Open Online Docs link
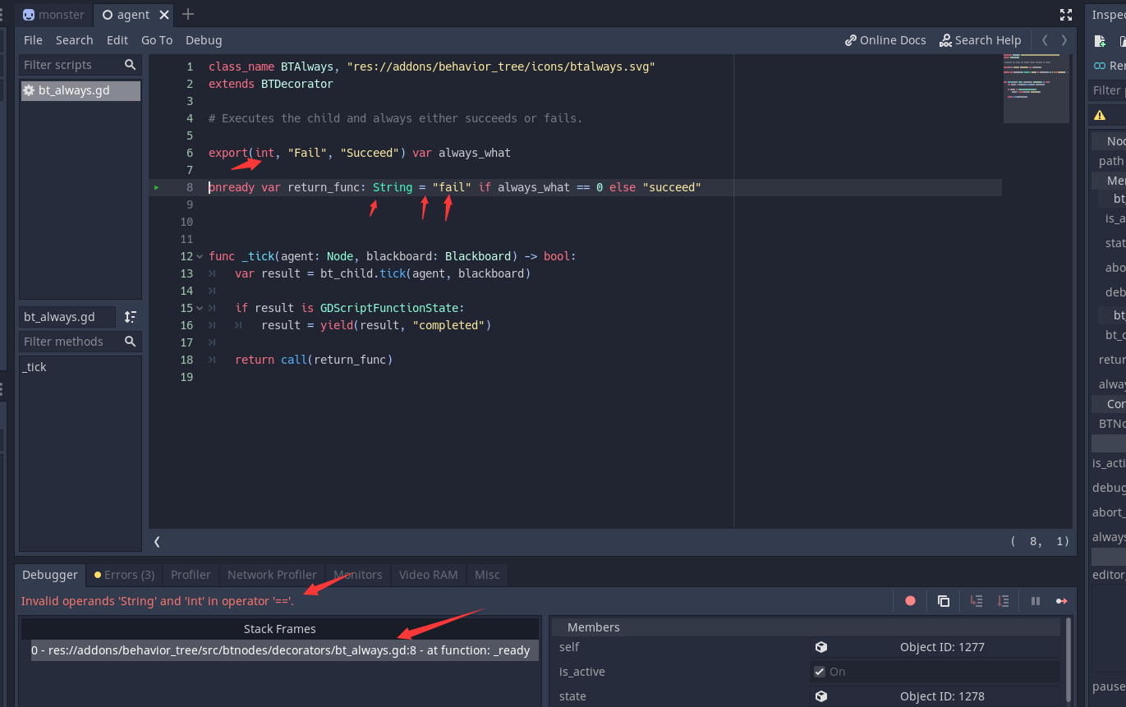 [x=885, y=40]
